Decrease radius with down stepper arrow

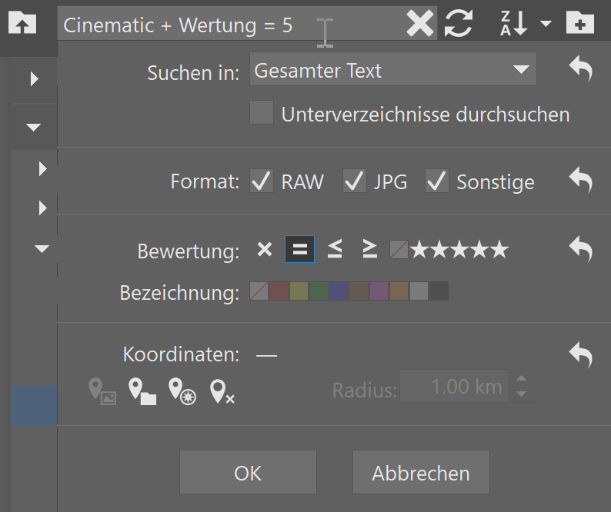coord(522,394)
